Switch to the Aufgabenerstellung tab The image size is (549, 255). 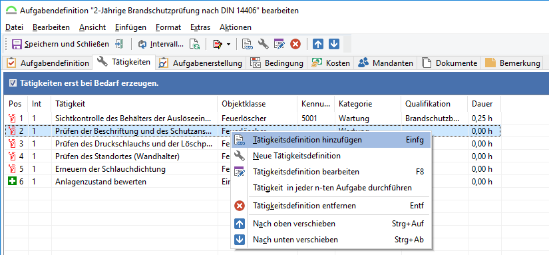pos(200,63)
